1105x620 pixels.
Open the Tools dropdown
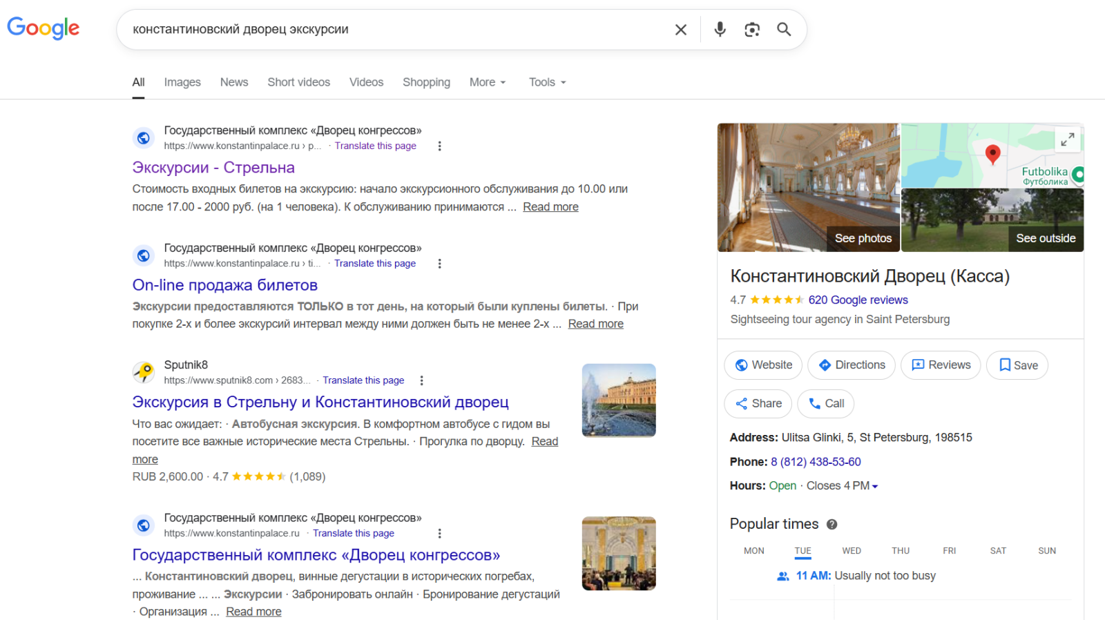547,82
